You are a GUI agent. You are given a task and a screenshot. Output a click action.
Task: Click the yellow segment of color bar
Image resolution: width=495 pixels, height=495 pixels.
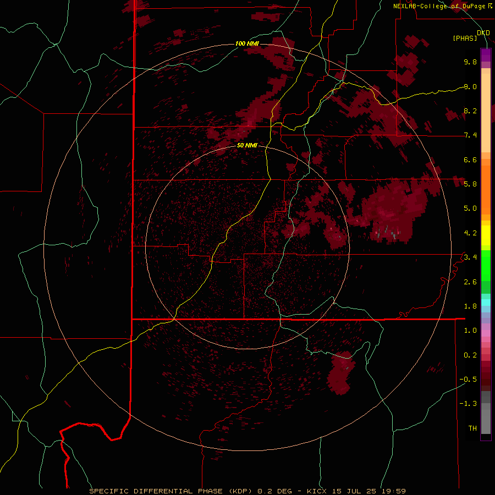coord(486,235)
